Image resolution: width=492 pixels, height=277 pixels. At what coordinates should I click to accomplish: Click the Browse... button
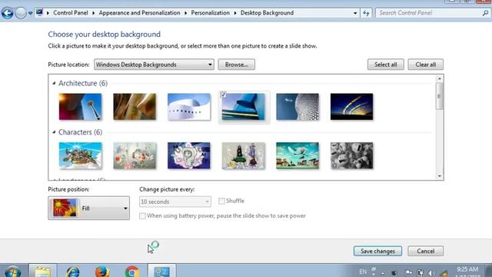tap(236, 65)
